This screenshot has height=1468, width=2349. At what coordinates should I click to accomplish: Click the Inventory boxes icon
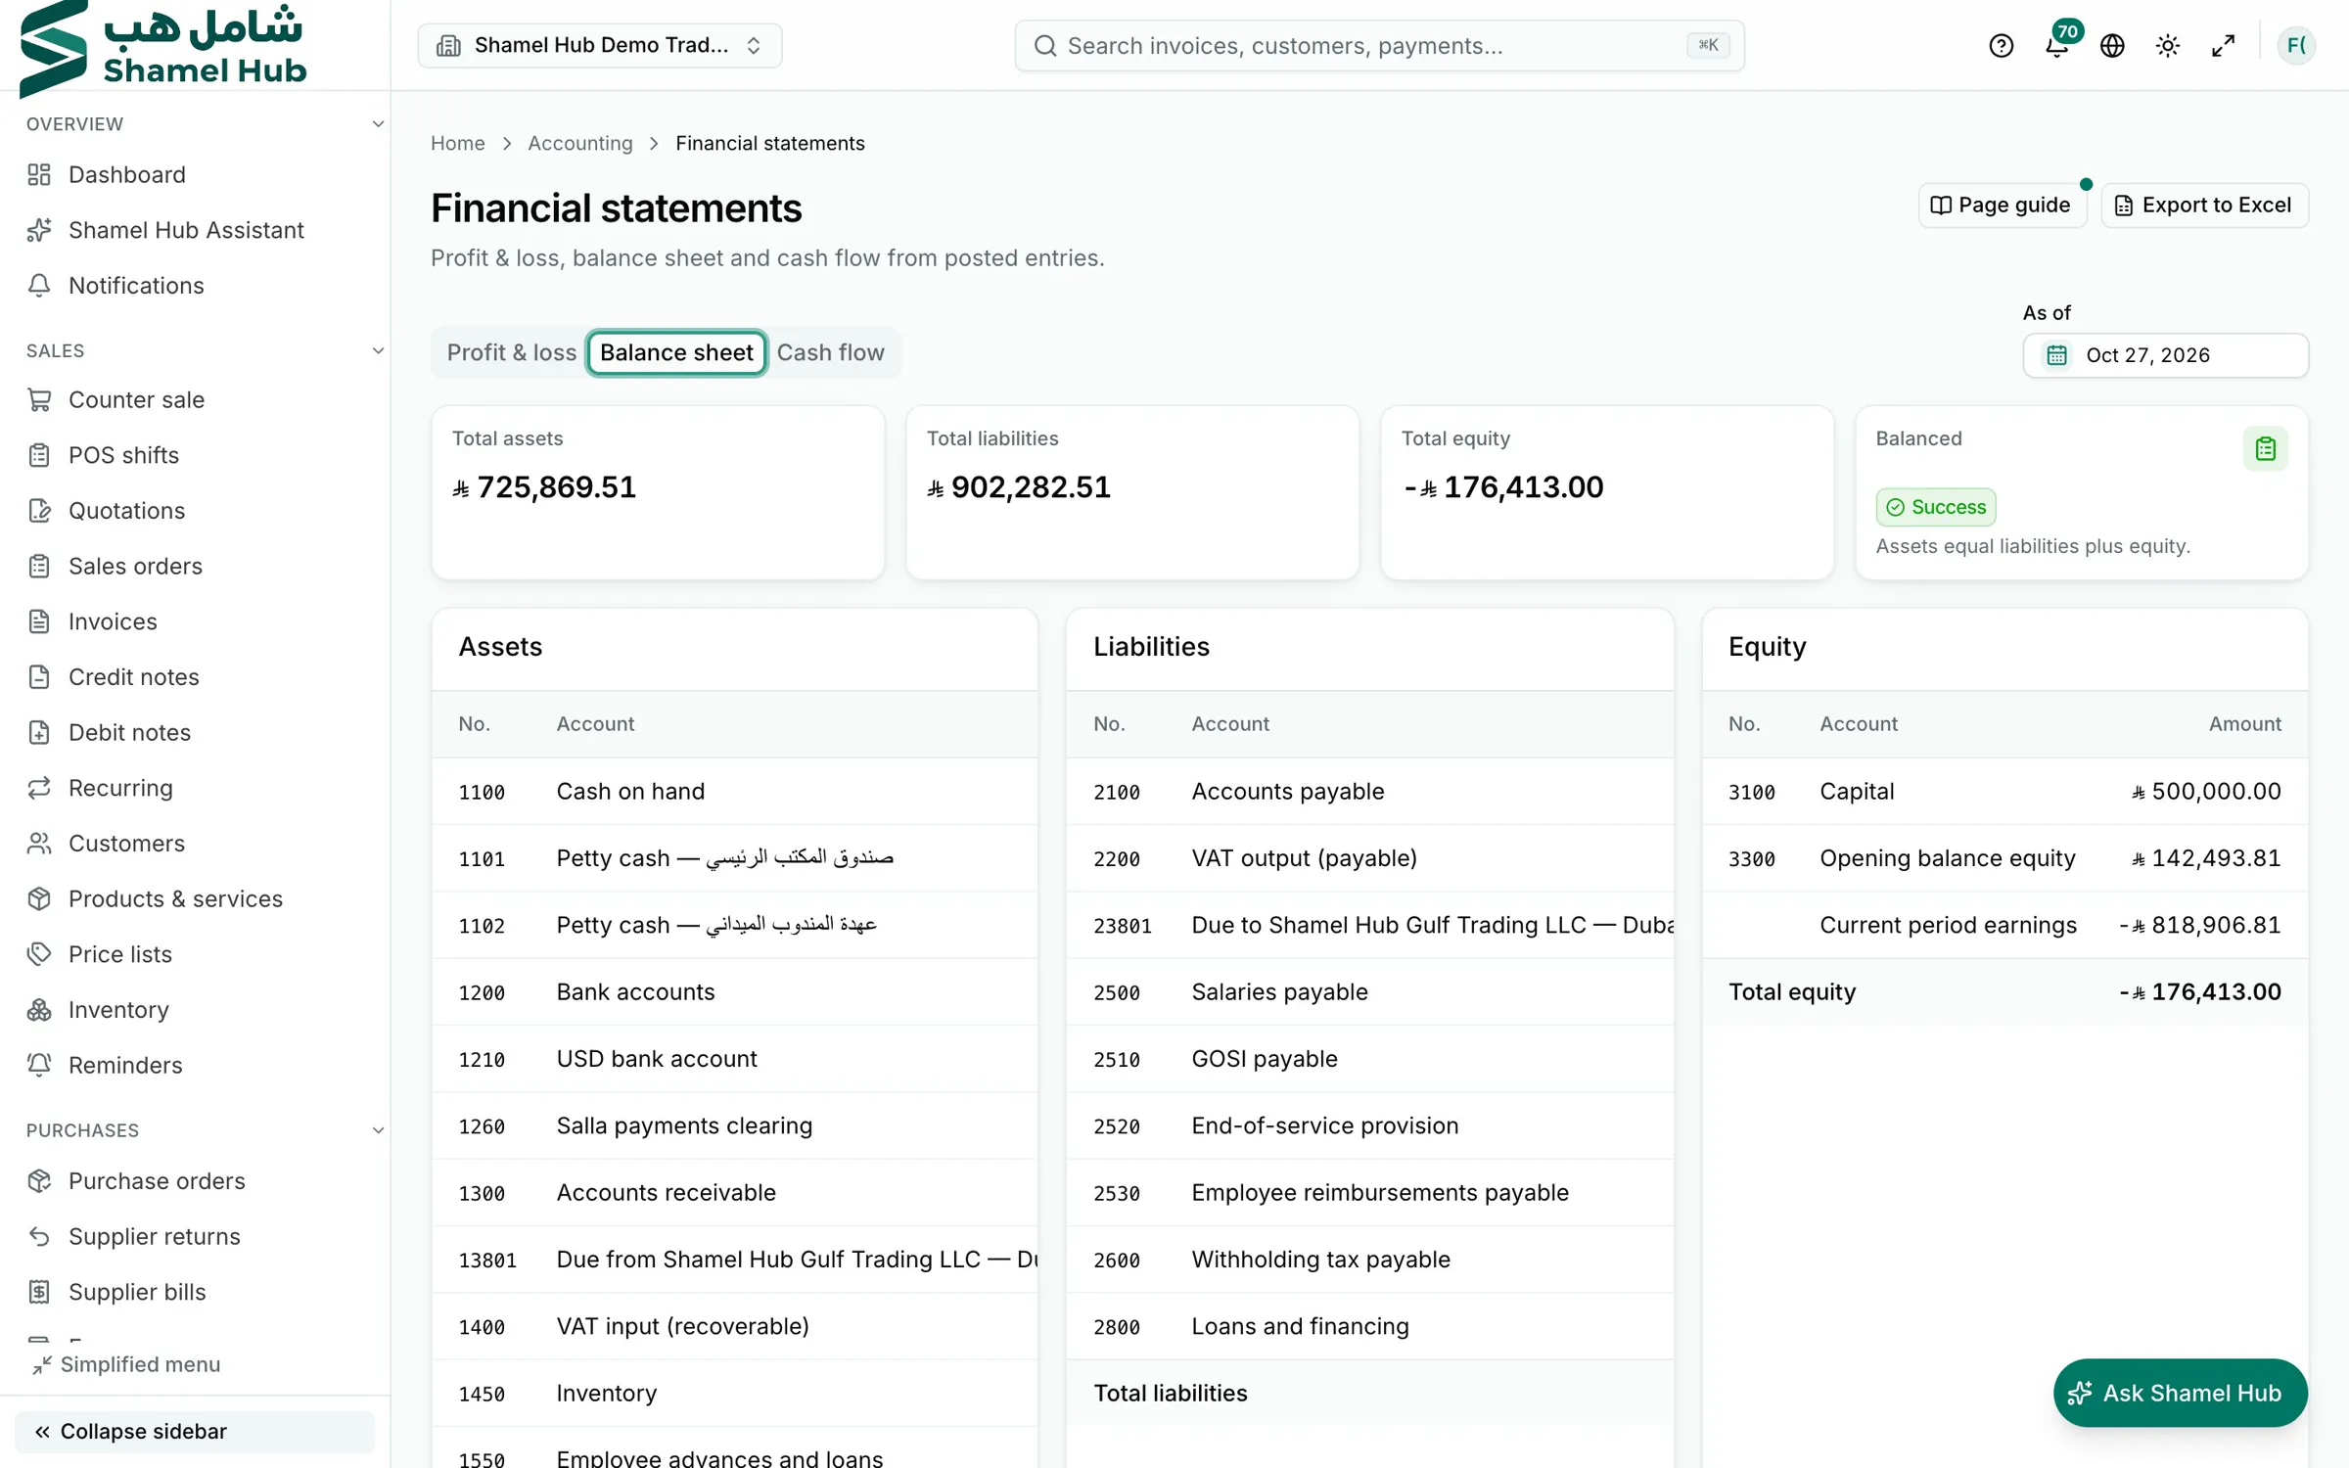coord(39,1009)
